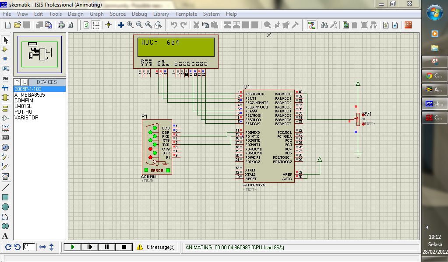The image size is (448, 262).
Task: Open the Bill of Materials report
Action: [386, 25]
